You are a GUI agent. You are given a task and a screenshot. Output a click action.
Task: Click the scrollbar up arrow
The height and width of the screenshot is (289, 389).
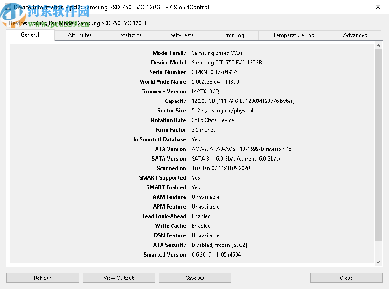tap(378, 45)
